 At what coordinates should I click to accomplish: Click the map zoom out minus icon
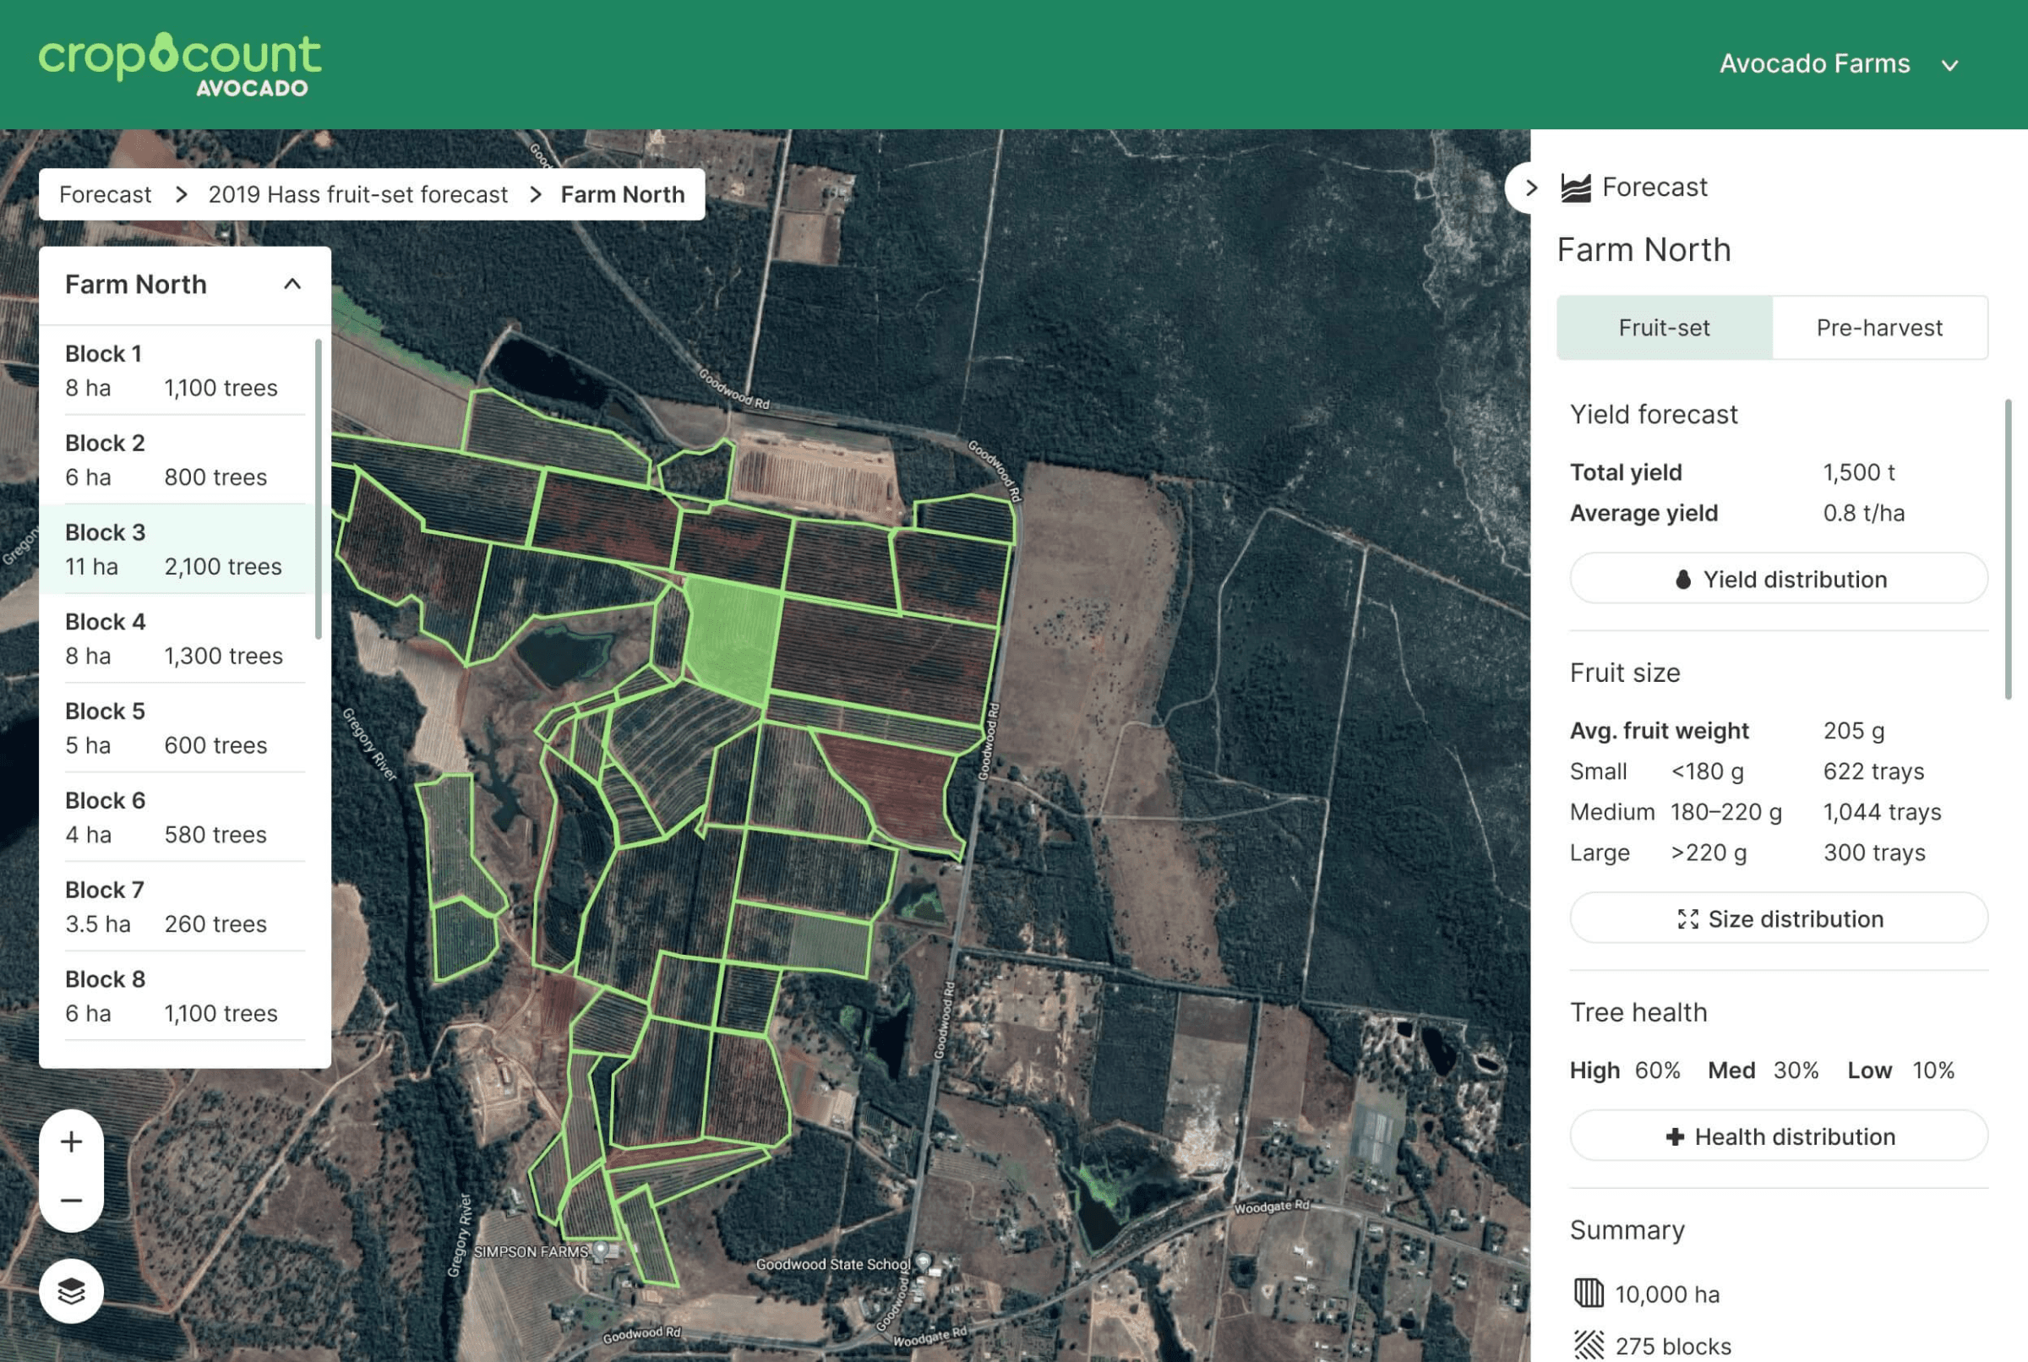tap(71, 1200)
